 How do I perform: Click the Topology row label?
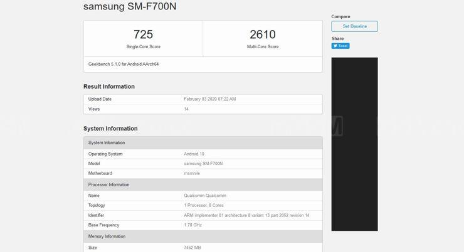tap(97, 205)
